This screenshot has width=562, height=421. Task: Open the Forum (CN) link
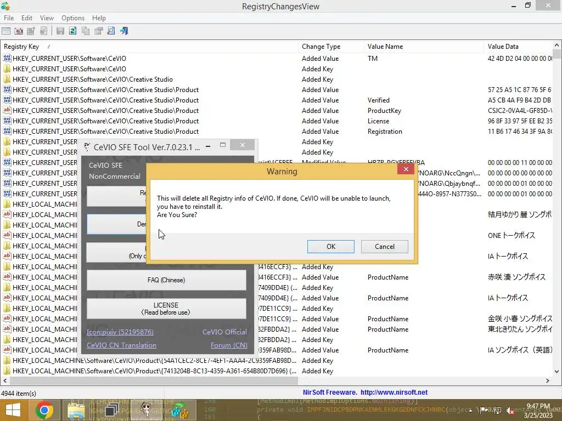pyautogui.click(x=229, y=345)
